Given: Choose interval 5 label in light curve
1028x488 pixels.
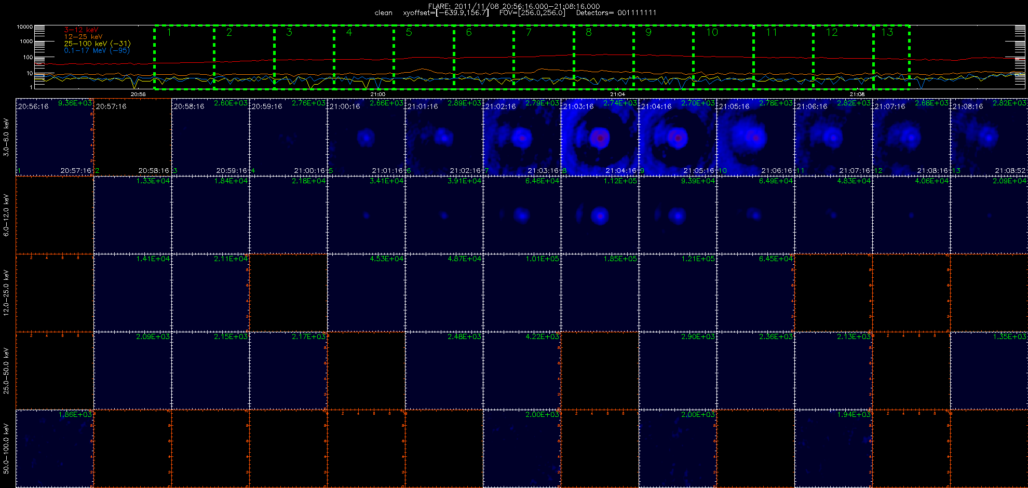Looking at the screenshot, I should pyautogui.click(x=409, y=32).
